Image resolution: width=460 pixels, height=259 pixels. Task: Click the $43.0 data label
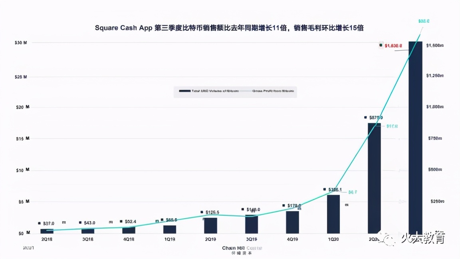click(89, 223)
